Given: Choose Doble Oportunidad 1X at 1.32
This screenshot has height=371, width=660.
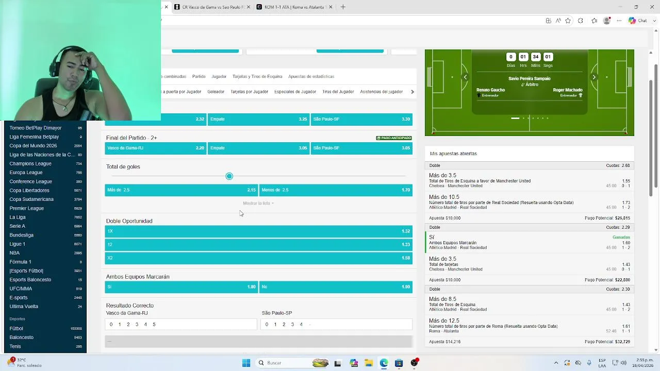Looking at the screenshot, I should (258, 231).
